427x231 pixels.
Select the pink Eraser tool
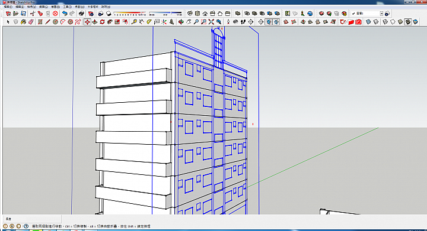(31, 22)
